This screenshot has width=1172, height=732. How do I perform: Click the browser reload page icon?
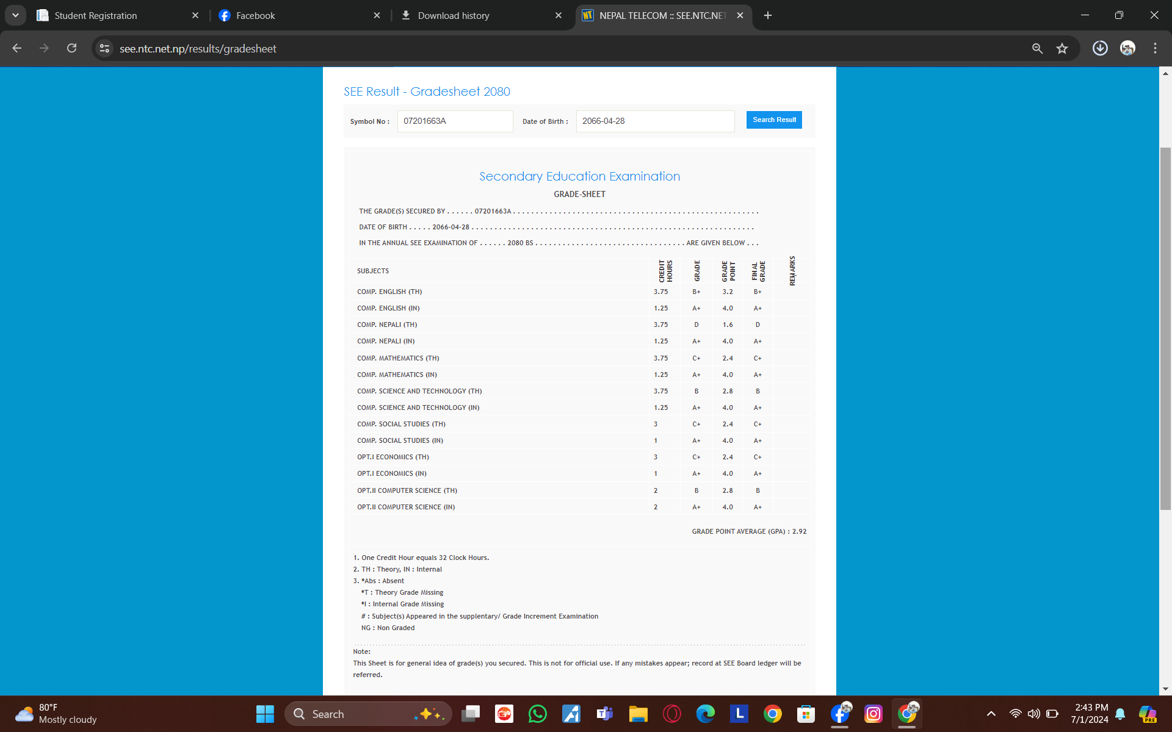[71, 48]
